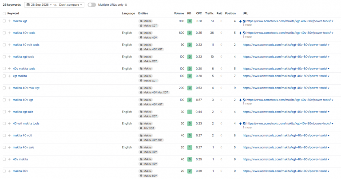
Task: Click the plus icon beside makita 40v sale
Action: click(x=9, y=148)
